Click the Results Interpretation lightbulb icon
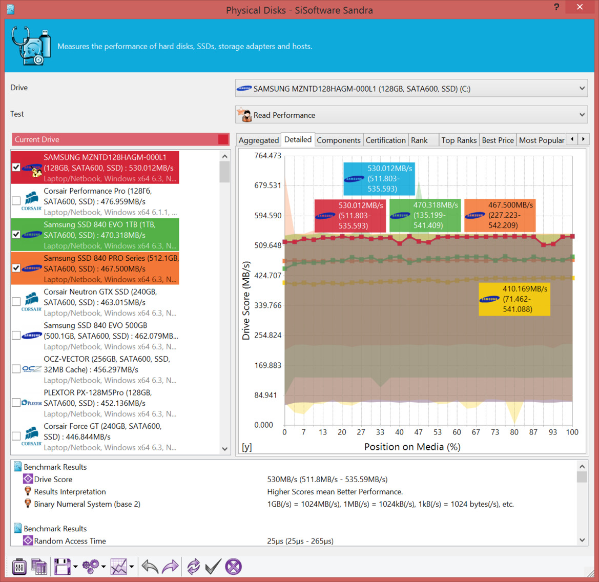This screenshot has width=599, height=582. click(28, 491)
